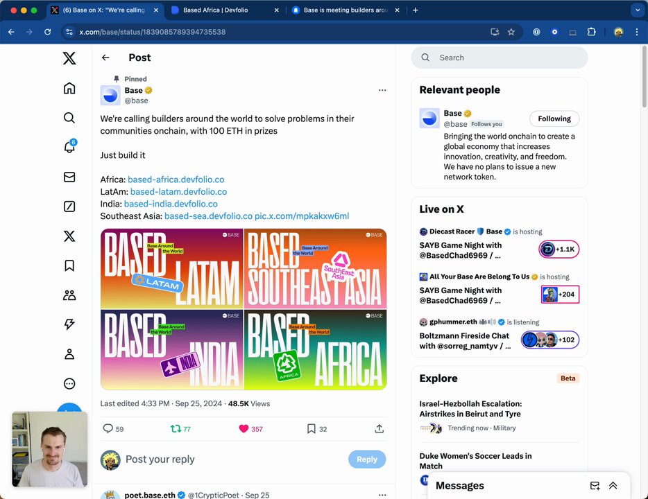Open Chrome three-dot menu
The image size is (648, 499).
[636, 32]
